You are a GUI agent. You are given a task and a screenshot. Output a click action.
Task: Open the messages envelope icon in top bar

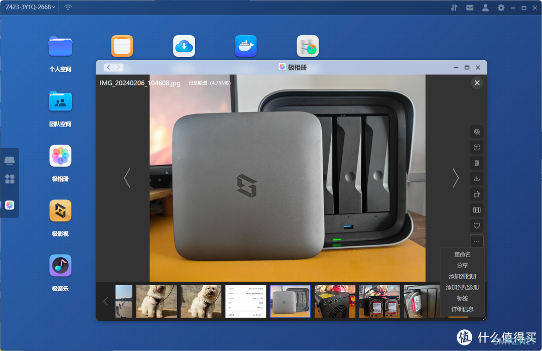(x=470, y=8)
